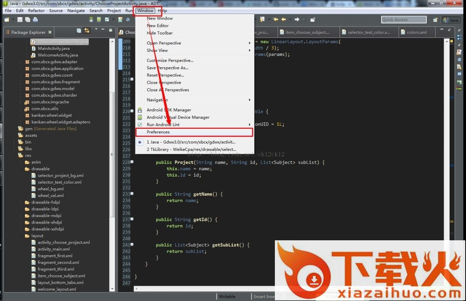Select activity_choose_project.xml file
Screen dimensions: 466x301
pyautogui.click(x=64, y=242)
